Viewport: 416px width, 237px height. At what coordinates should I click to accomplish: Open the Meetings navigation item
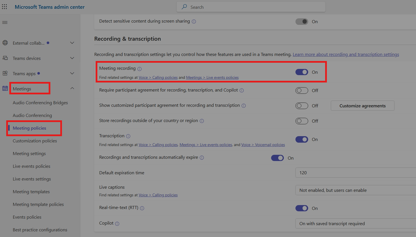[x=22, y=89]
